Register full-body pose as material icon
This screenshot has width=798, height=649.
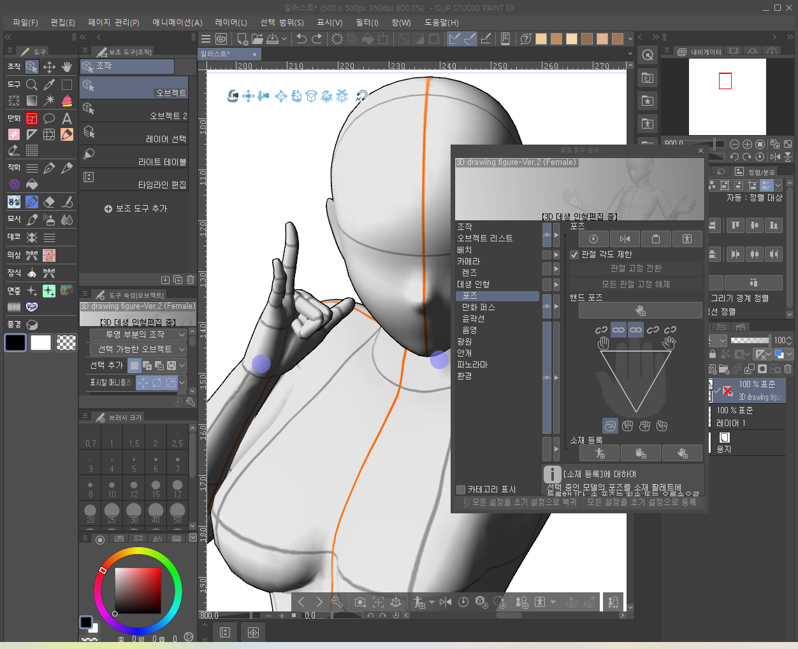(599, 453)
